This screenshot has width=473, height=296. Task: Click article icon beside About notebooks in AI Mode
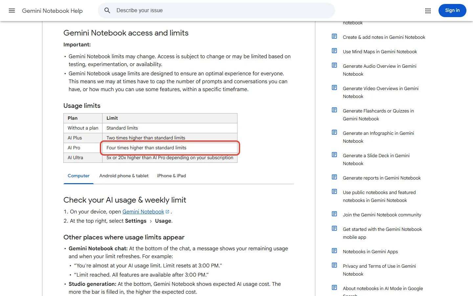(x=334, y=287)
